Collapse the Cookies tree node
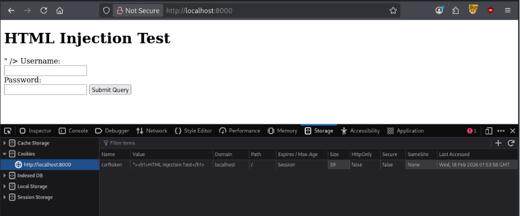This screenshot has width=520, height=216. coord(5,154)
